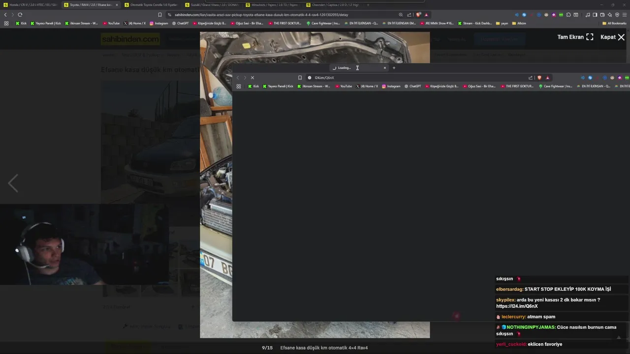Enter full screen with Tam Ekran
The width and height of the screenshot is (630, 354).
pyautogui.click(x=575, y=37)
